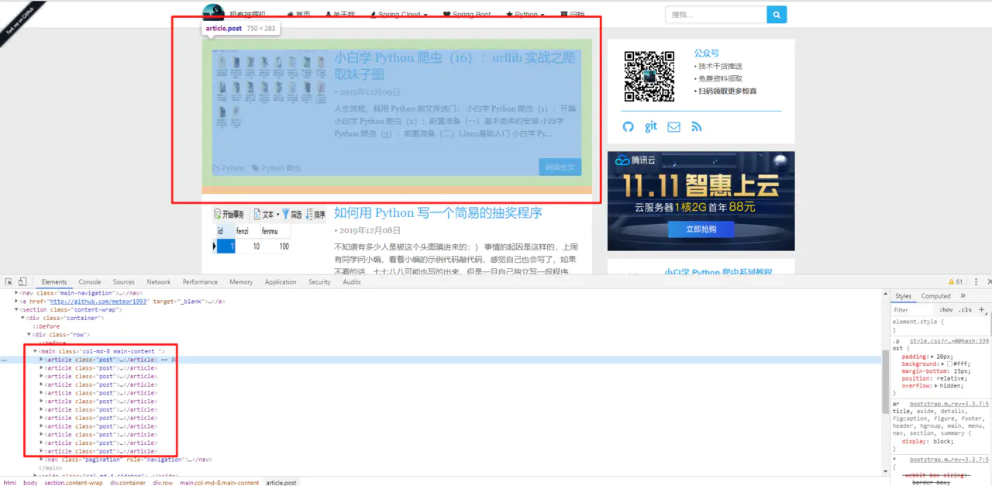Open the 如何用 Python 写一个简易的抽奖程序 article link

(x=438, y=212)
